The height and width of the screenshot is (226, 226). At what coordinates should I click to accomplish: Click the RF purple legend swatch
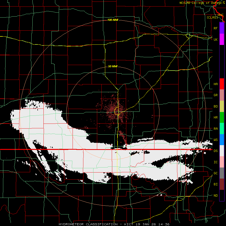point(222,28)
